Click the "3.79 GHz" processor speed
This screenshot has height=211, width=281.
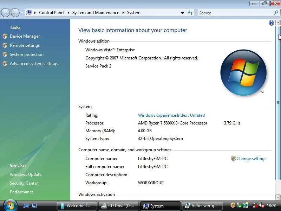(x=232, y=123)
